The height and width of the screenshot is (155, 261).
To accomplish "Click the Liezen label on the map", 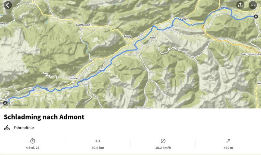I will pyautogui.click(x=184, y=19).
